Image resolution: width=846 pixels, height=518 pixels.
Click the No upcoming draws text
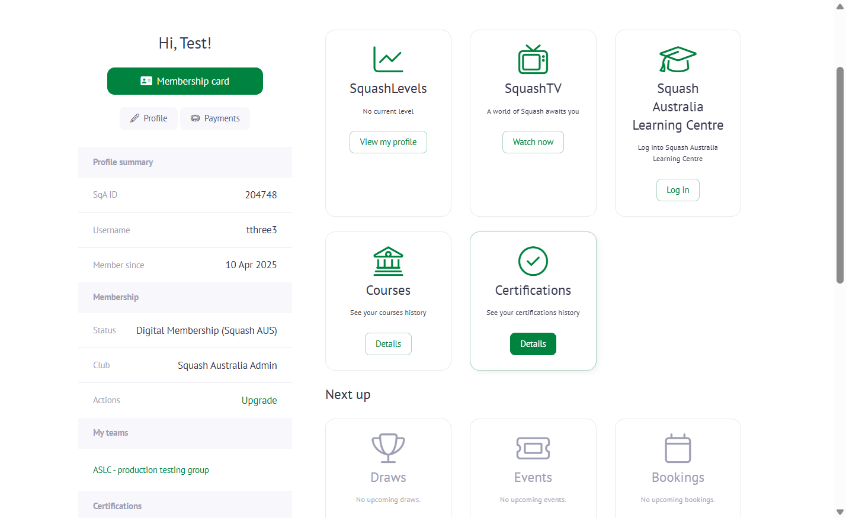click(388, 500)
